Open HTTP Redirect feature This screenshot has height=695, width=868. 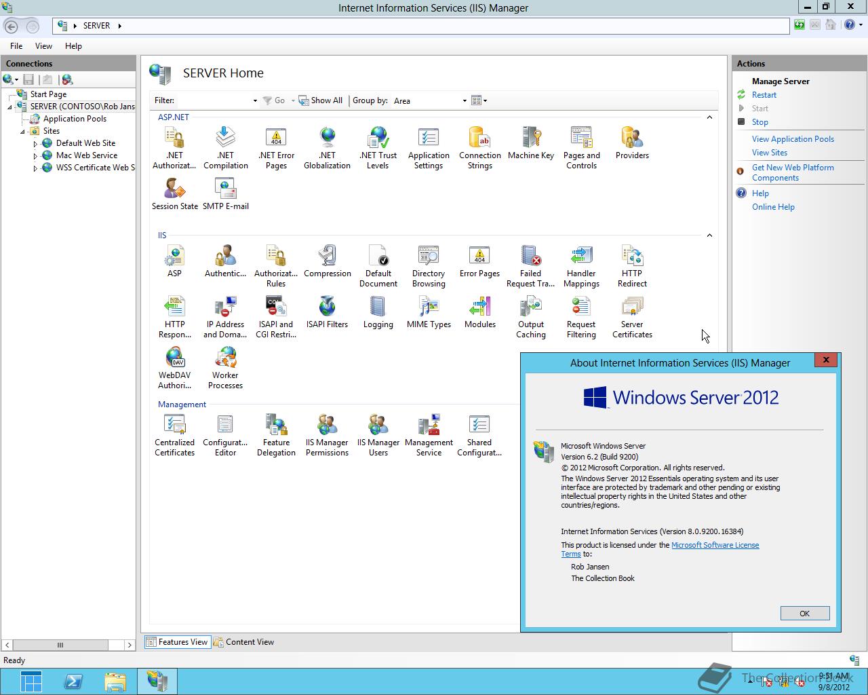tap(632, 266)
